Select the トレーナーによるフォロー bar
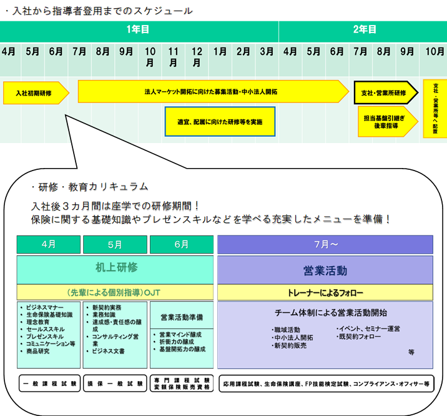Viewport: 447px width, 416px height. coord(325,292)
